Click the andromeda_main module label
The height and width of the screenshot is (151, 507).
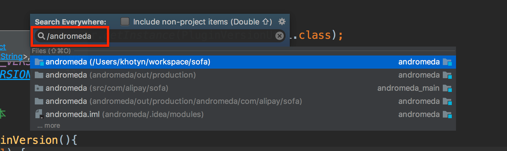point(408,88)
